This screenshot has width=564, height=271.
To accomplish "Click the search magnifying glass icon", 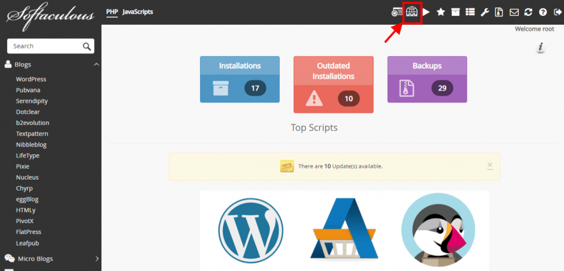I will [86, 46].
